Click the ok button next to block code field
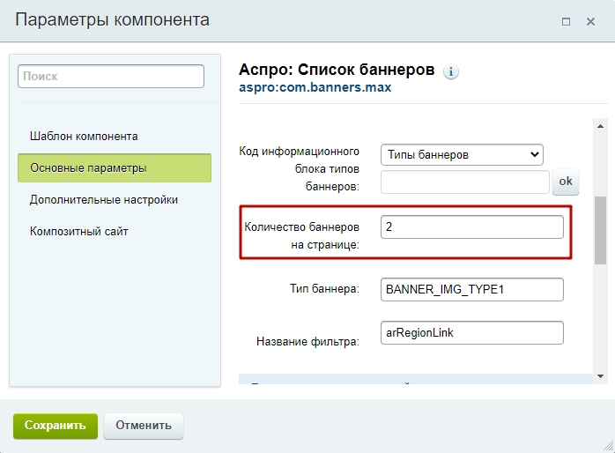615x453 pixels. [x=566, y=182]
